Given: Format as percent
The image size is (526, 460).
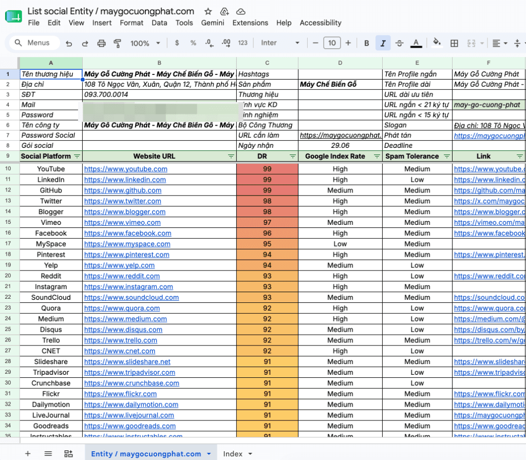Looking at the screenshot, I should [193, 43].
